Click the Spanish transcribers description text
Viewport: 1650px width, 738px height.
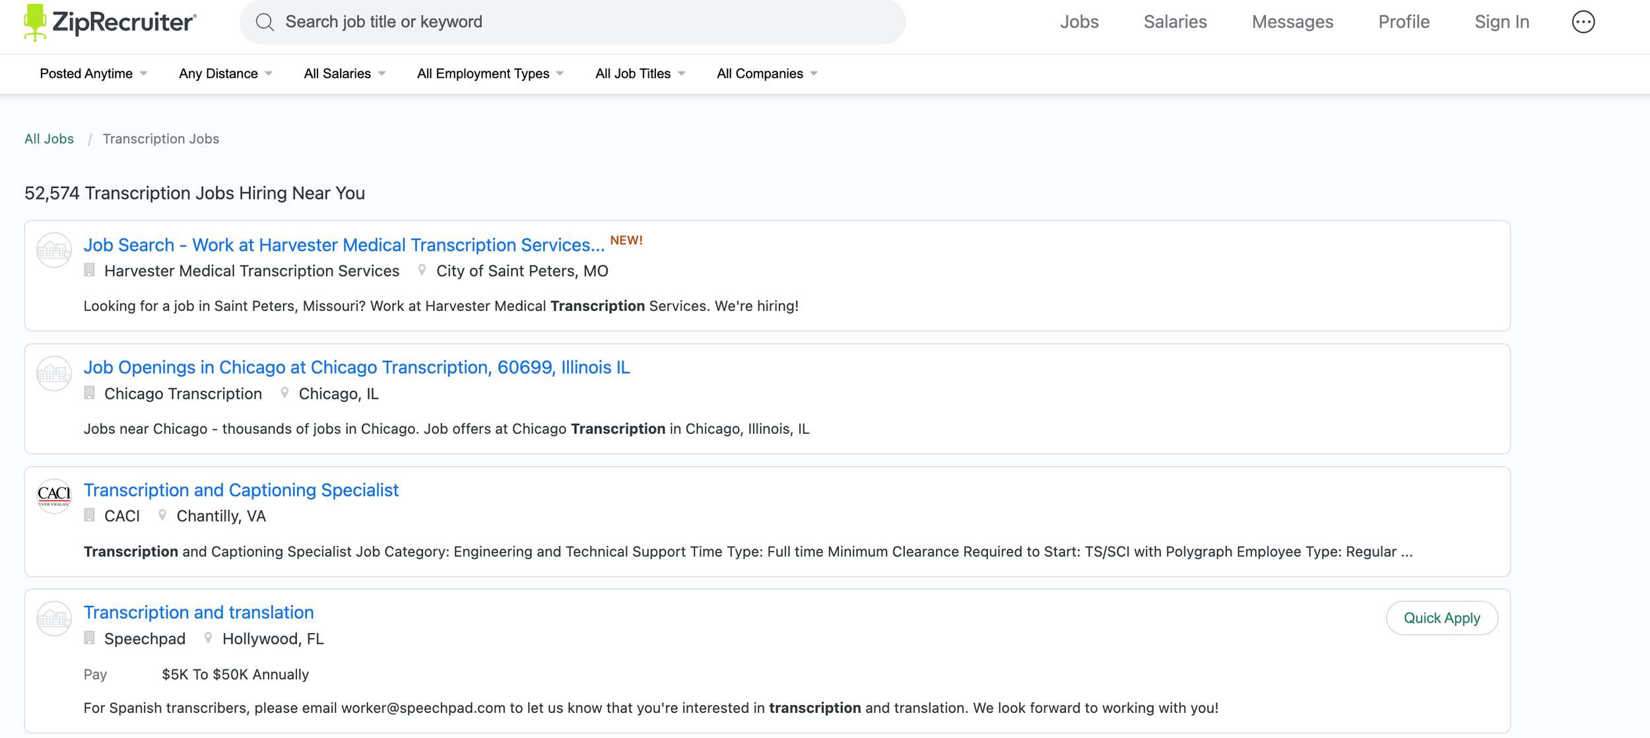tap(651, 708)
